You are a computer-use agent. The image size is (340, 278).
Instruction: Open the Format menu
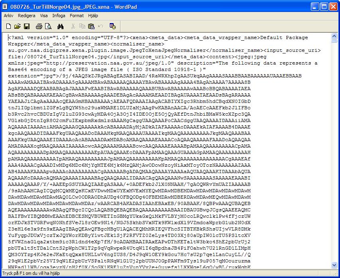pyautogui.click(x=77, y=16)
